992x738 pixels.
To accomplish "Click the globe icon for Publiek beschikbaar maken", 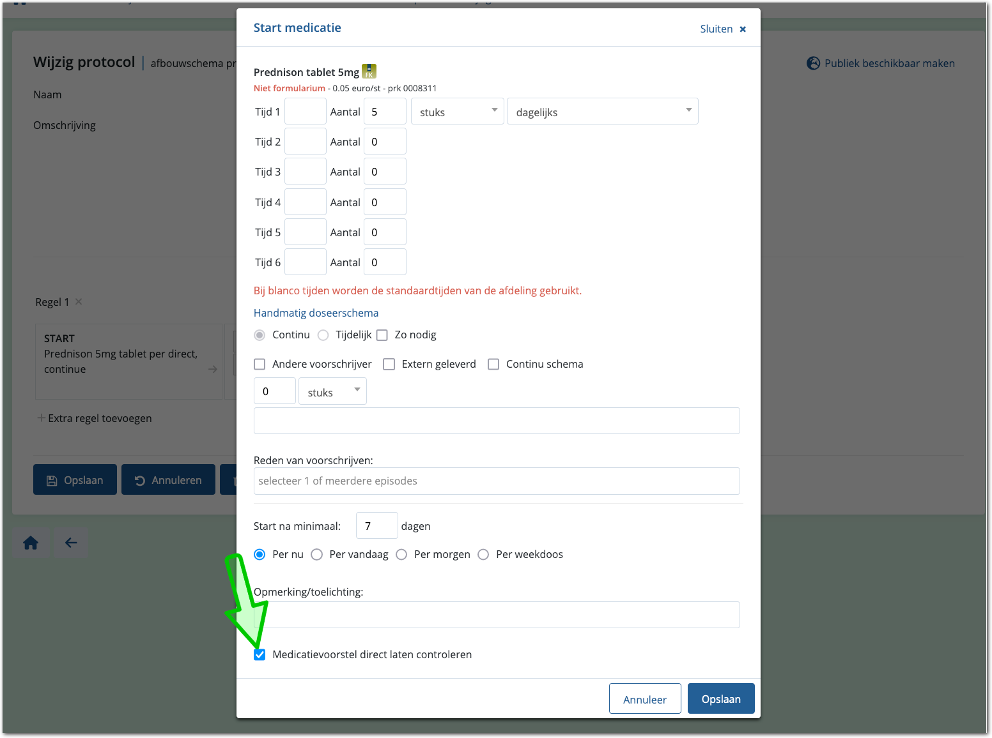I will 813,63.
